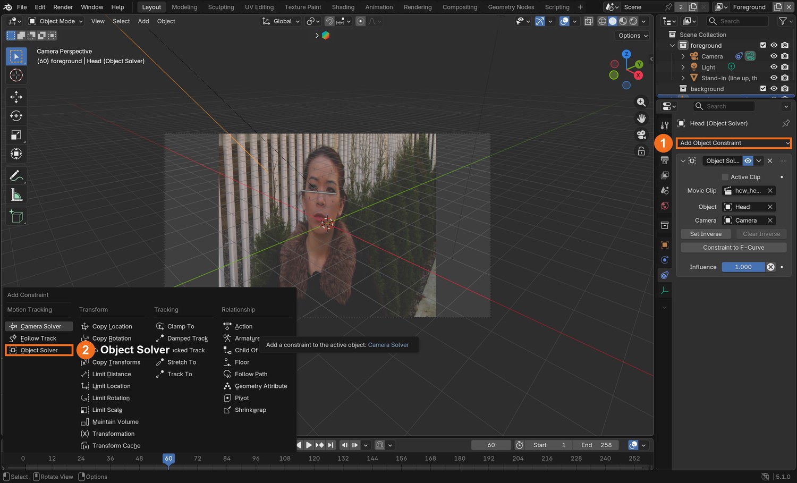Viewport: 797px width, 483px height.
Task: Toggle the background collection checkbox
Action: tap(763, 89)
